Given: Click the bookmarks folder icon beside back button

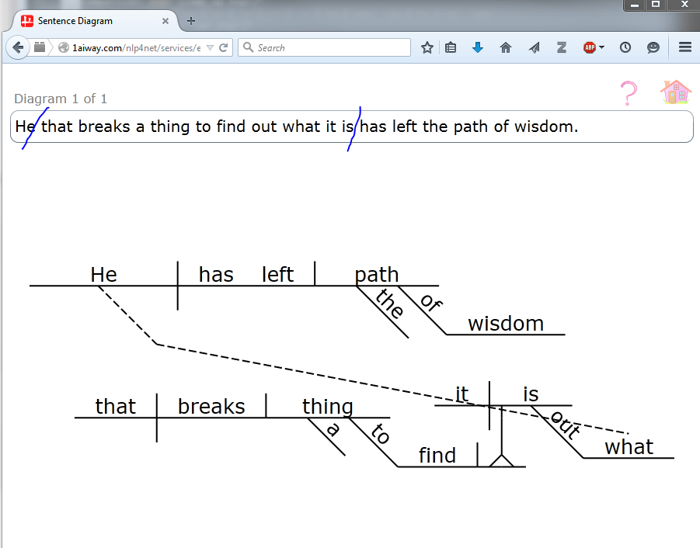Looking at the screenshot, I should click(x=39, y=47).
